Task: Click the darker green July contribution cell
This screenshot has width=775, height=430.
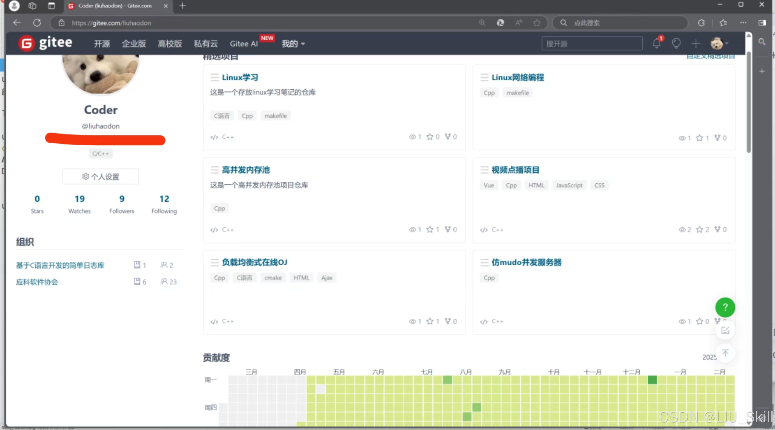Action: [x=447, y=380]
